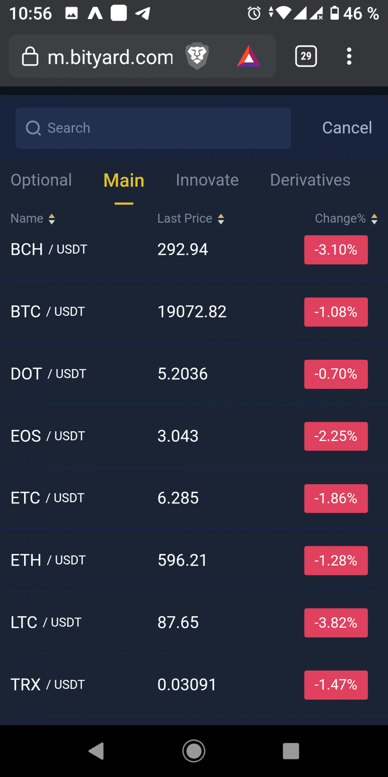Switch to the Innovate tab
Screen dimensions: 388x777
coord(207,180)
